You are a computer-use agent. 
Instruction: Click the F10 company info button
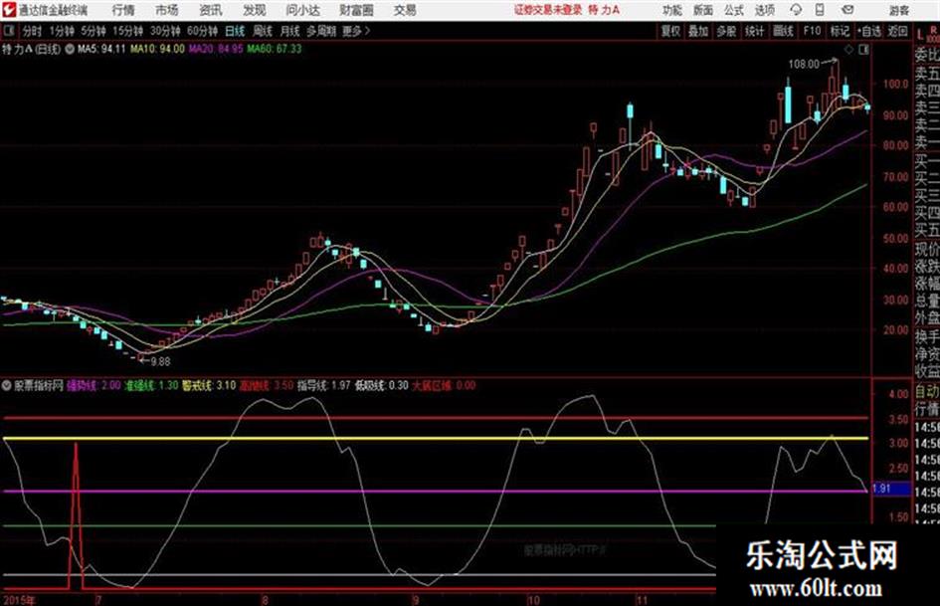coord(812,31)
